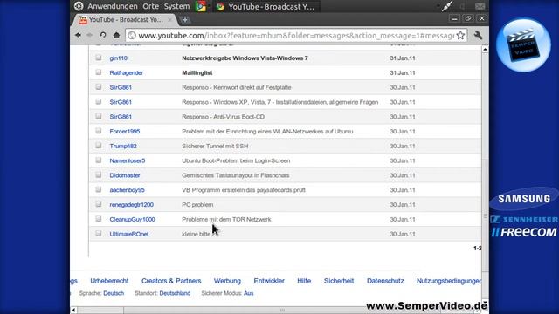Click the browser back arrow

coord(78,35)
